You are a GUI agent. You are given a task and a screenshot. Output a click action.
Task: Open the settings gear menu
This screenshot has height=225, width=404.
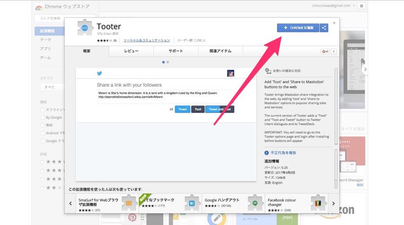pos(361,6)
